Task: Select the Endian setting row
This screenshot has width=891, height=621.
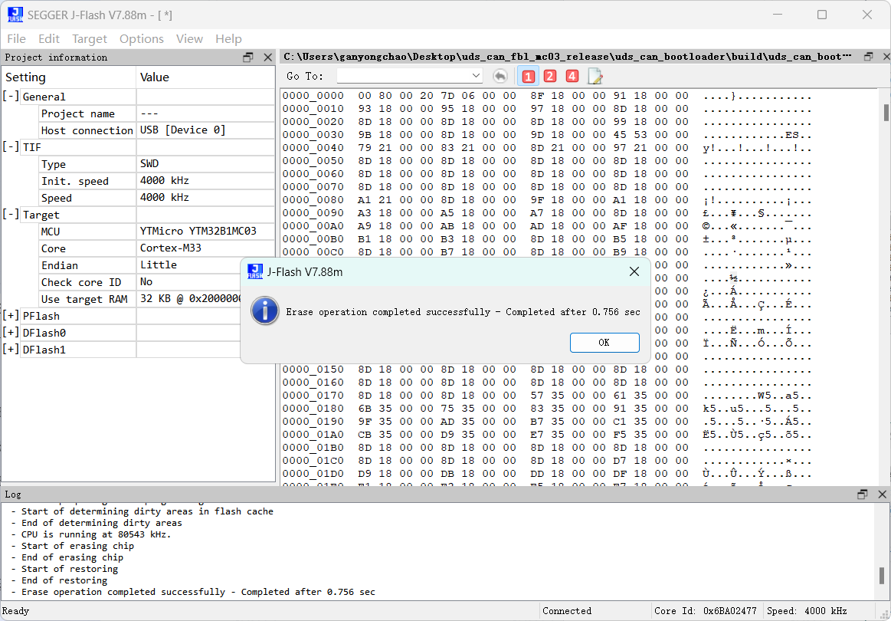Action: [x=138, y=265]
